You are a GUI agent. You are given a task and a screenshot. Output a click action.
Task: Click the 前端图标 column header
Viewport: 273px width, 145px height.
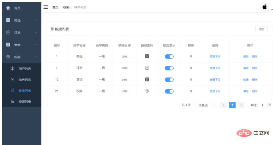pyautogui.click(x=147, y=46)
